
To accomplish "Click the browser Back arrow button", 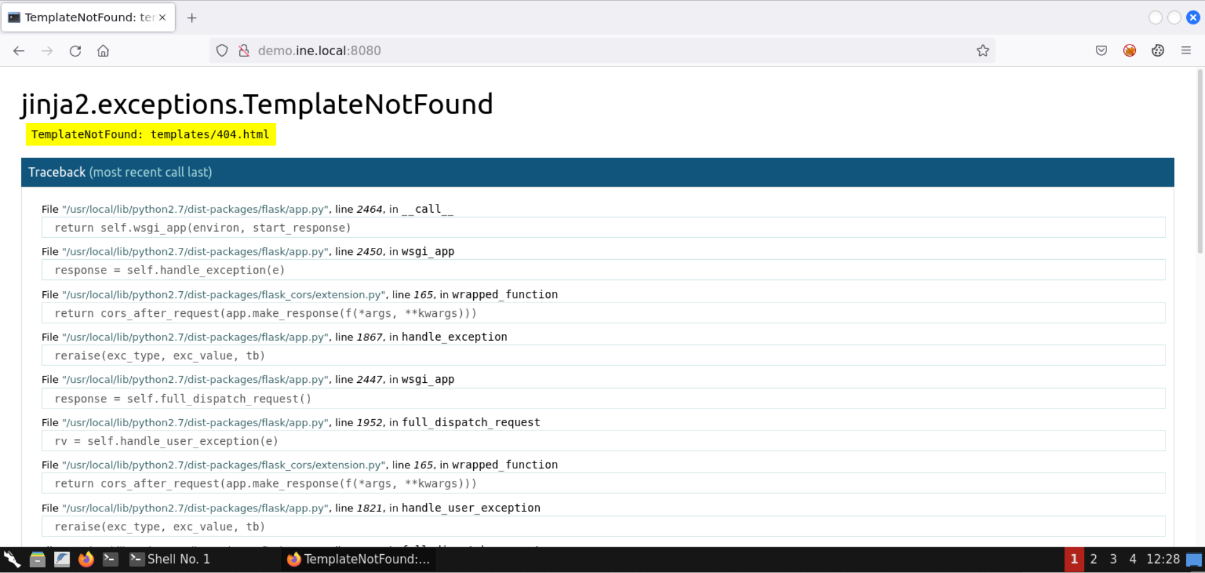I will (x=19, y=51).
